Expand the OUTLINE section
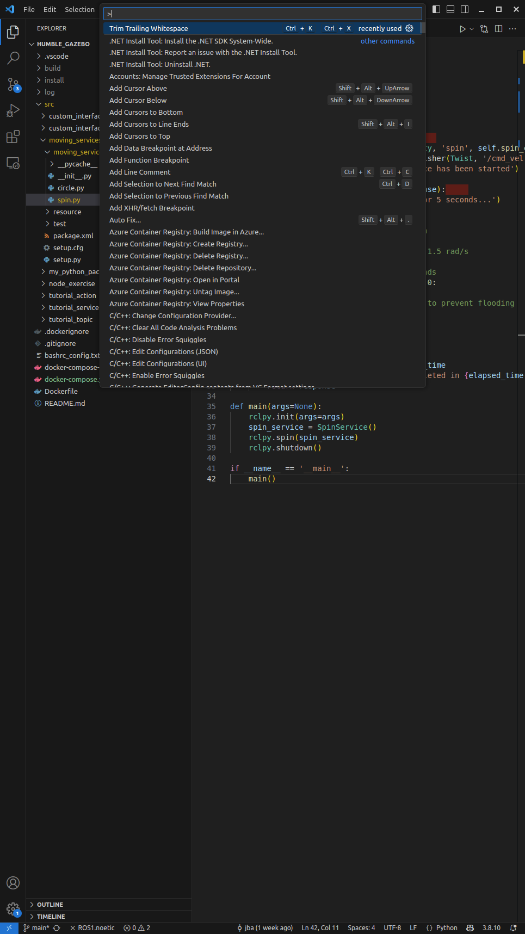Screen dimensions: 525x934 click(x=50, y=905)
